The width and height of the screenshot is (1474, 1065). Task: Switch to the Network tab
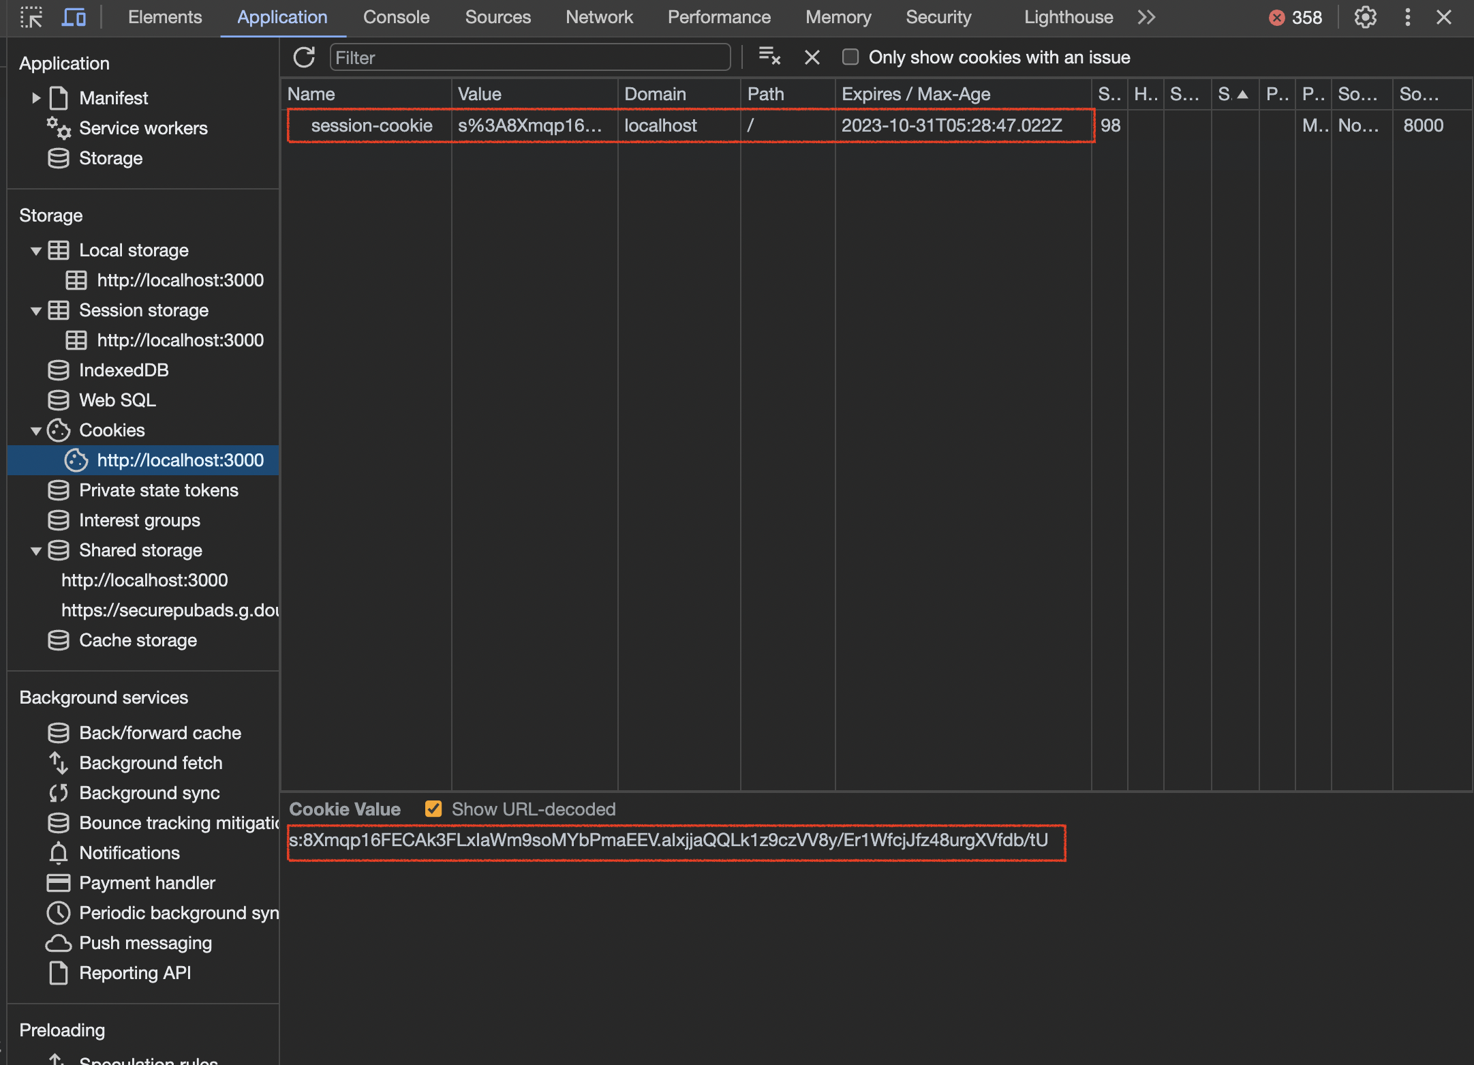(x=598, y=17)
